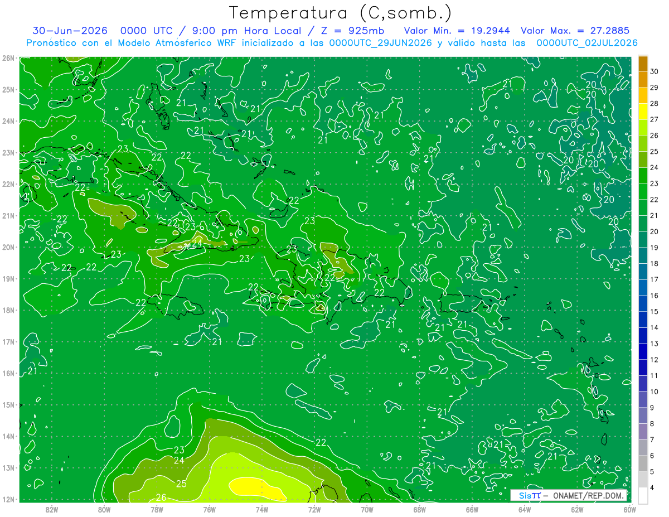
Task: Click the '12N' latitude axis label
Action: (x=8, y=499)
